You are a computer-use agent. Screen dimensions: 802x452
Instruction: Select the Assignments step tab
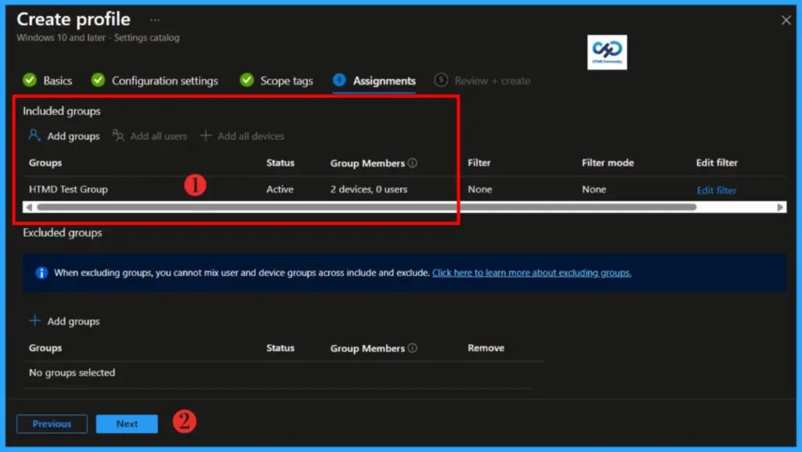tap(384, 81)
